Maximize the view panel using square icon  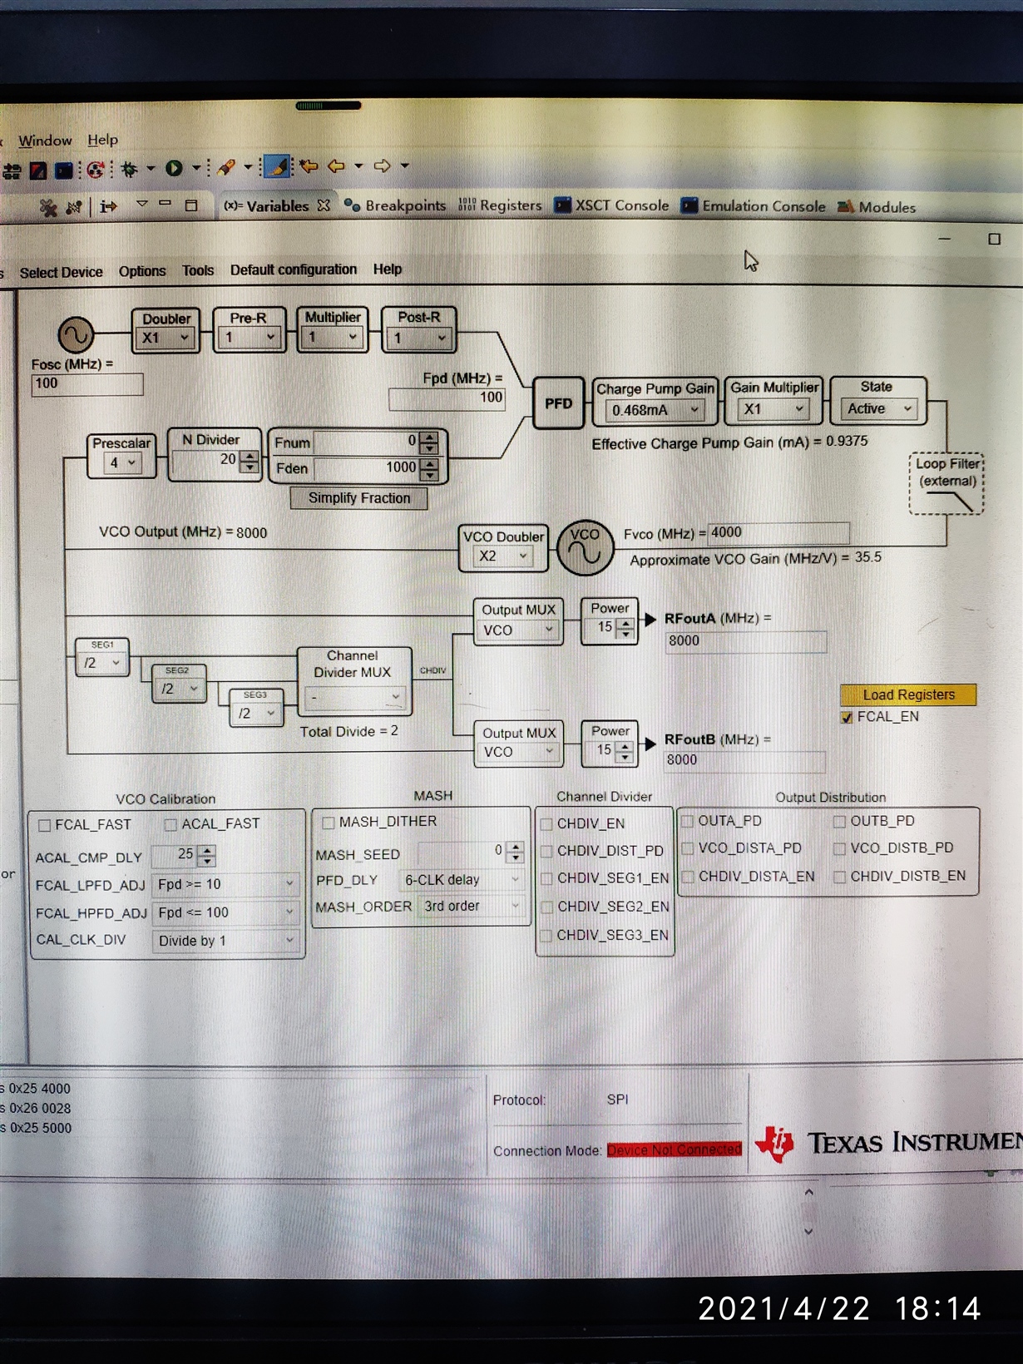click(x=191, y=205)
